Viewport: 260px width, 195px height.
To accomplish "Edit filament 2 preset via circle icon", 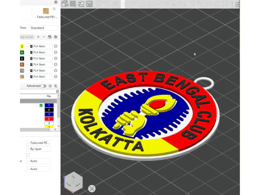I will point(56,46).
